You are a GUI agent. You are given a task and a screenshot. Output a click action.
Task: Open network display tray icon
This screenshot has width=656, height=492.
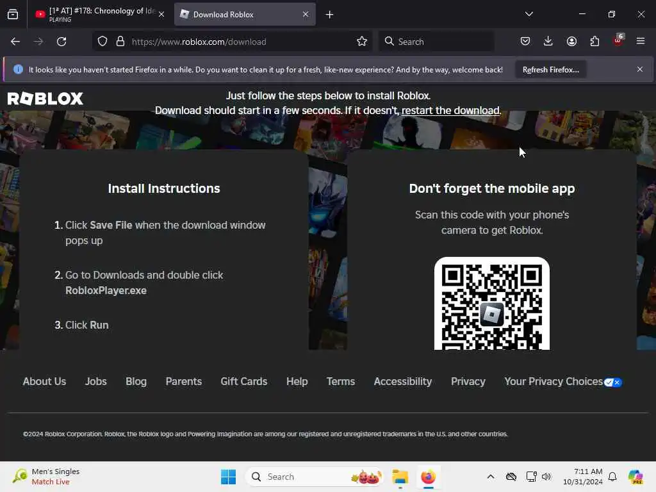click(x=531, y=477)
